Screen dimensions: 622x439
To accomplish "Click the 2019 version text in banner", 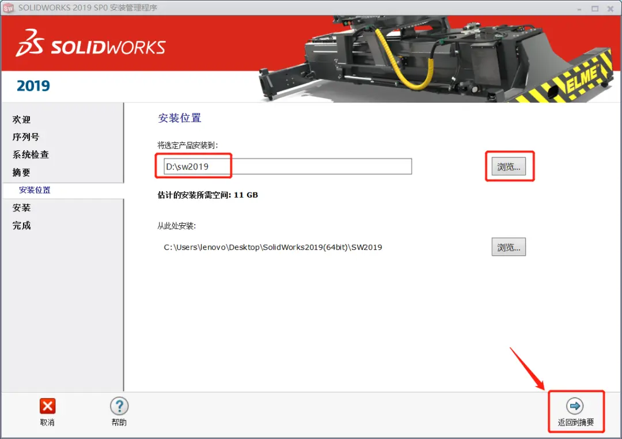I will [x=33, y=86].
